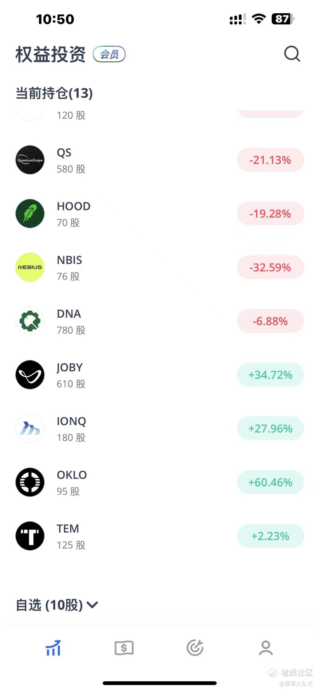Tap the Tempus T logo
Screen dimensions: 319x691
30,536
